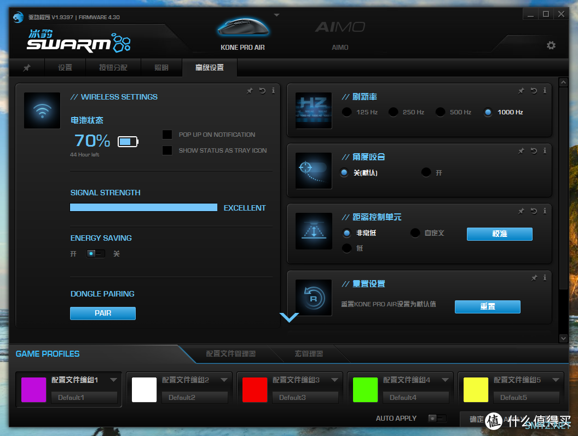The height and width of the screenshot is (436, 578).
Task: Select 125 Hz polling rate
Action: (346, 112)
